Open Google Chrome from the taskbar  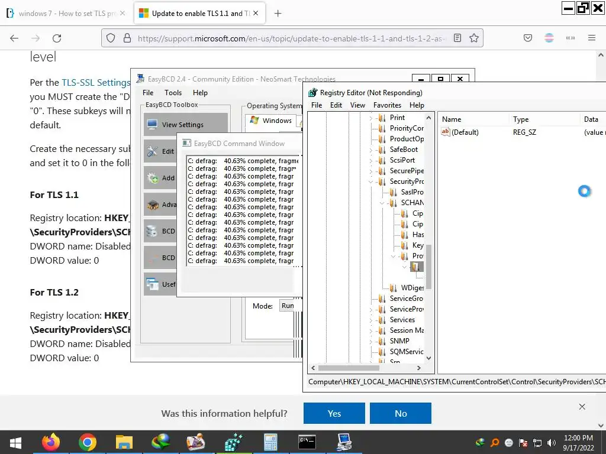(88, 442)
